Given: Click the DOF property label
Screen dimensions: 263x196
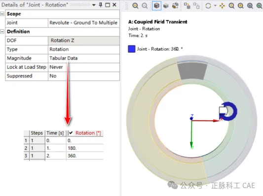Looking at the screenshot, I should click(12, 40).
